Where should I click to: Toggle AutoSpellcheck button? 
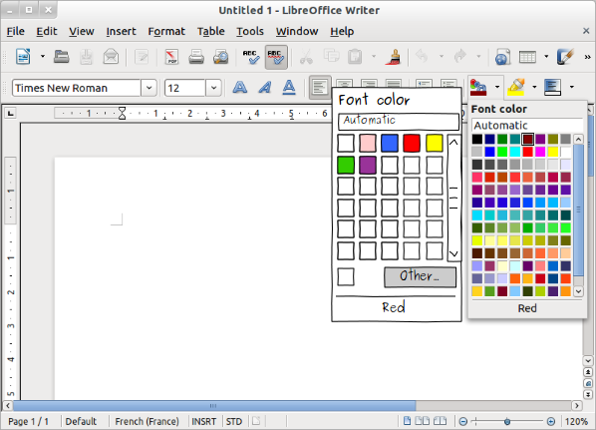click(276, 57)
